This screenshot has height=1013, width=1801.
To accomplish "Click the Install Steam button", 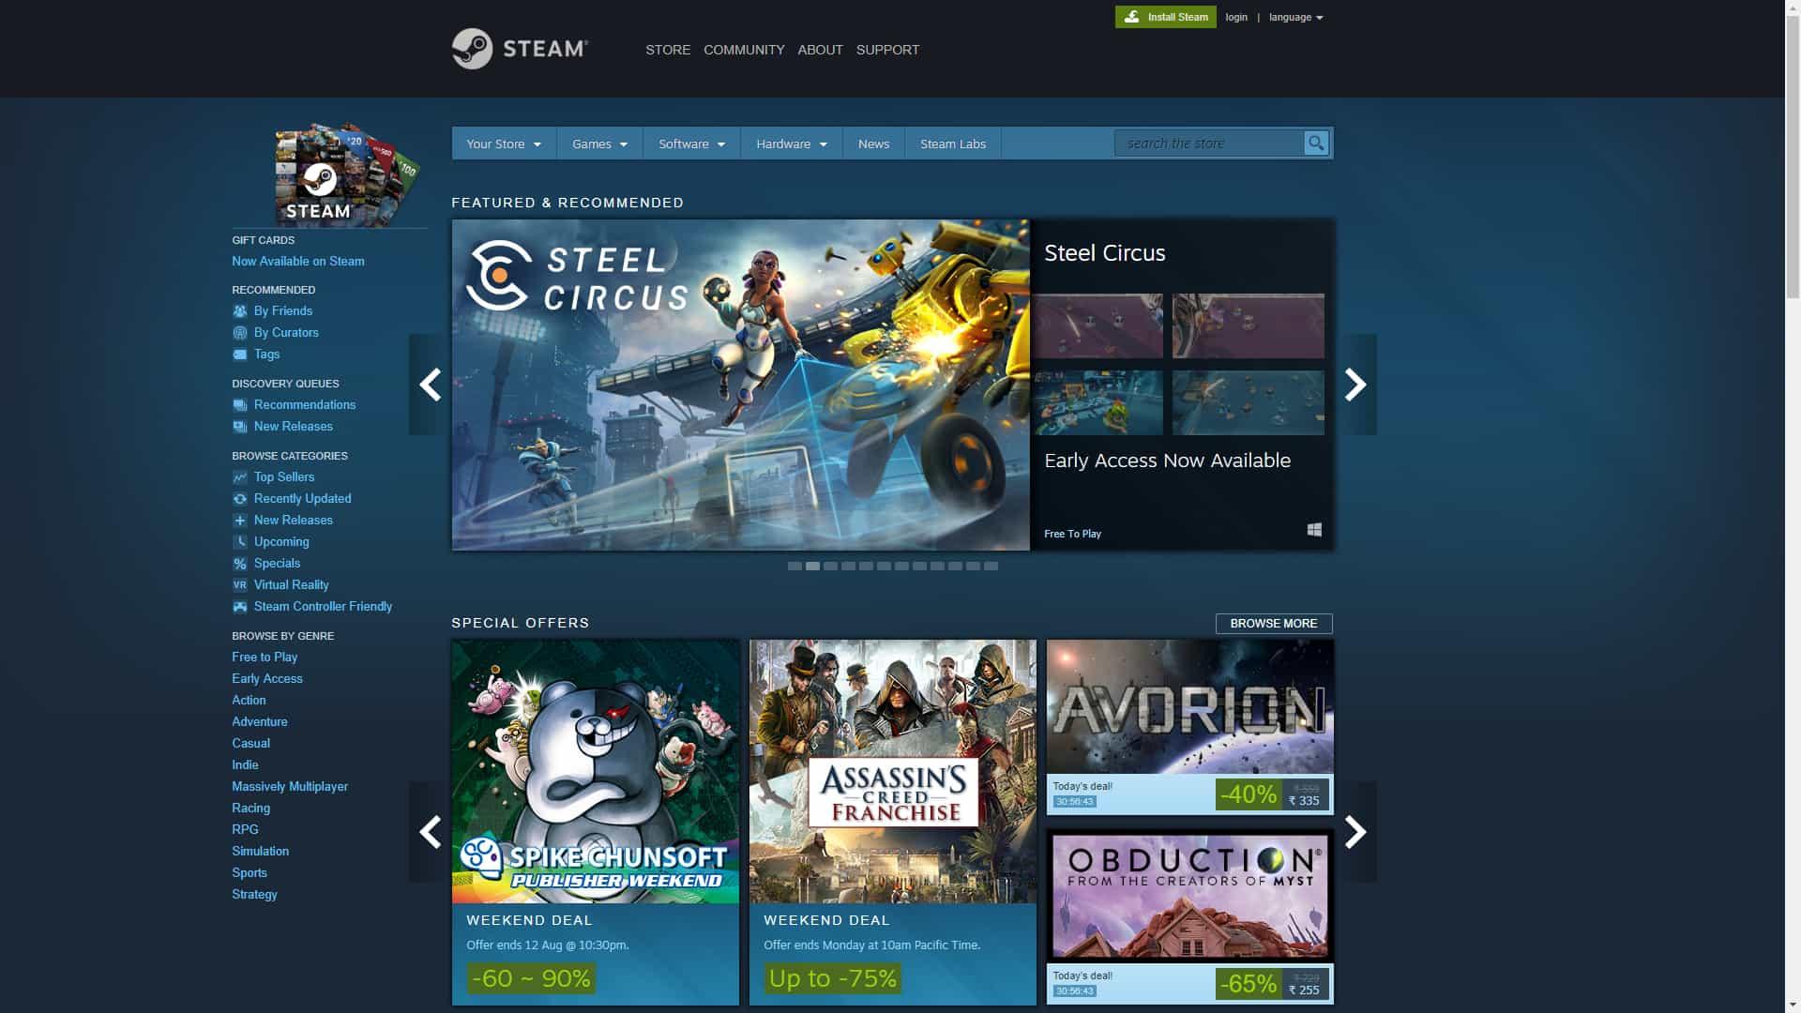I will pos(1165,17).
